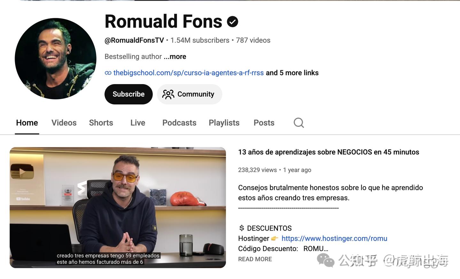Screen dimensions: 460x279
Task: Play the featured video thumbnail
Action: 118,207
